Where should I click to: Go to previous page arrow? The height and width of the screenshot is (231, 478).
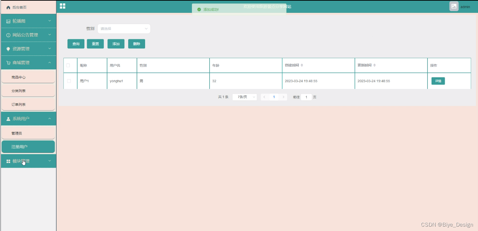pyautogui.click(x=264, y=97)
